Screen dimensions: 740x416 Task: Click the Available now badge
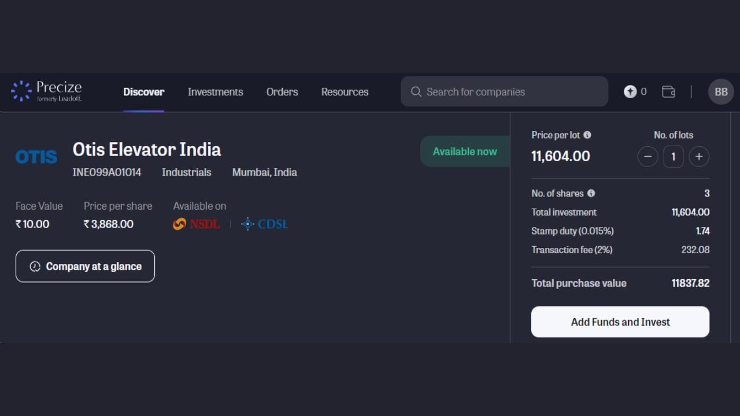pyautogui.click(x=464, y=151)
